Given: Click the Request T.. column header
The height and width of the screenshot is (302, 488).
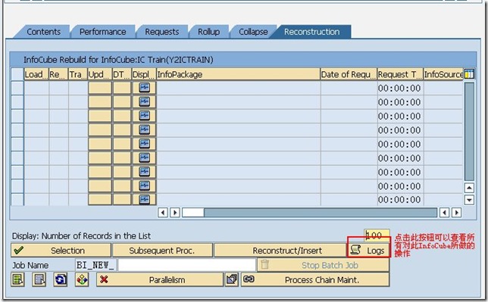Looking at the screenshot, I should (400, 74).
